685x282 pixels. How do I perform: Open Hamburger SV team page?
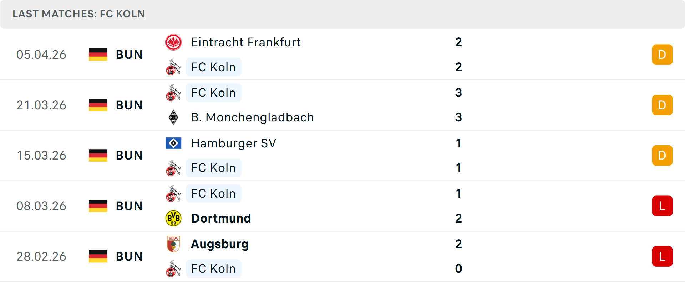(x=233, y=143)
